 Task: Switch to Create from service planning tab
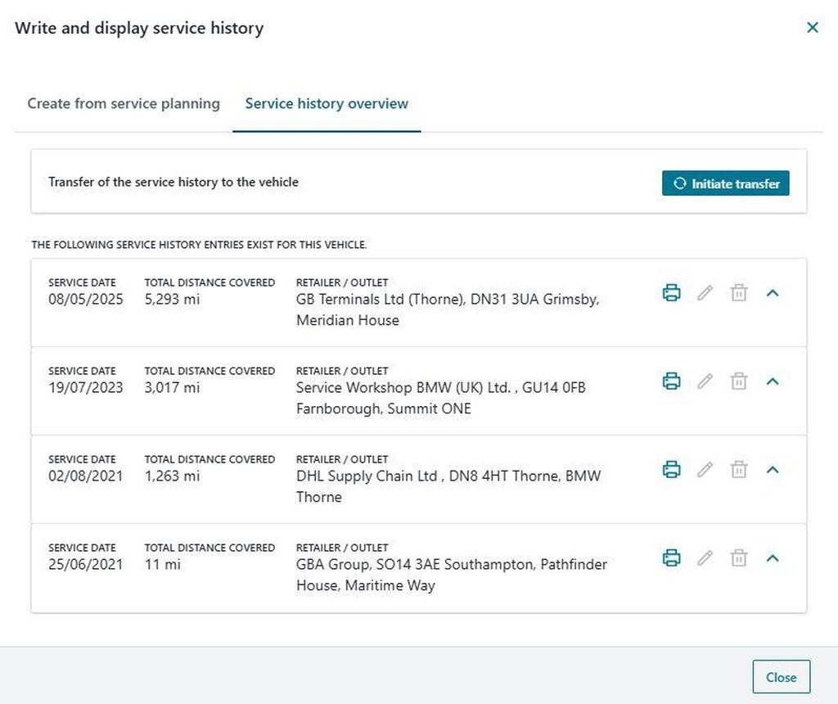point(124,103)
